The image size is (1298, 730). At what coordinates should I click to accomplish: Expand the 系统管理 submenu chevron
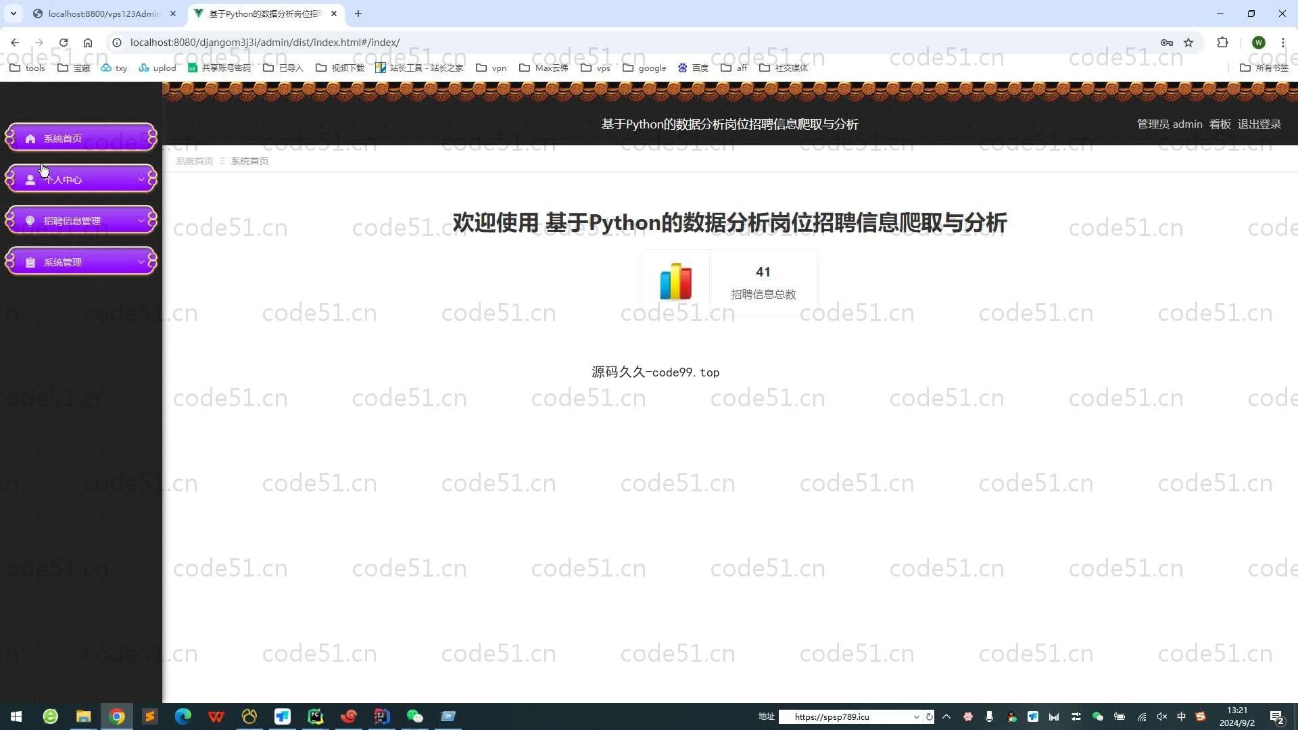point(141,262)
